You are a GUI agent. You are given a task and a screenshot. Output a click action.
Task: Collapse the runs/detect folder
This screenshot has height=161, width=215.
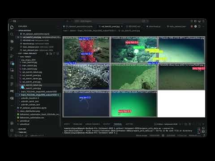coord(25,57)
